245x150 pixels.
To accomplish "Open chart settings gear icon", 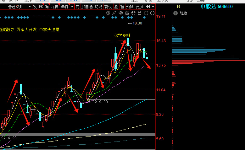I will [108, 13].
